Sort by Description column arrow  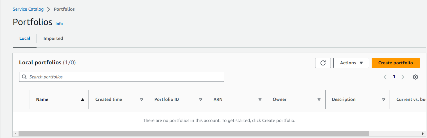tap(384, 99)
